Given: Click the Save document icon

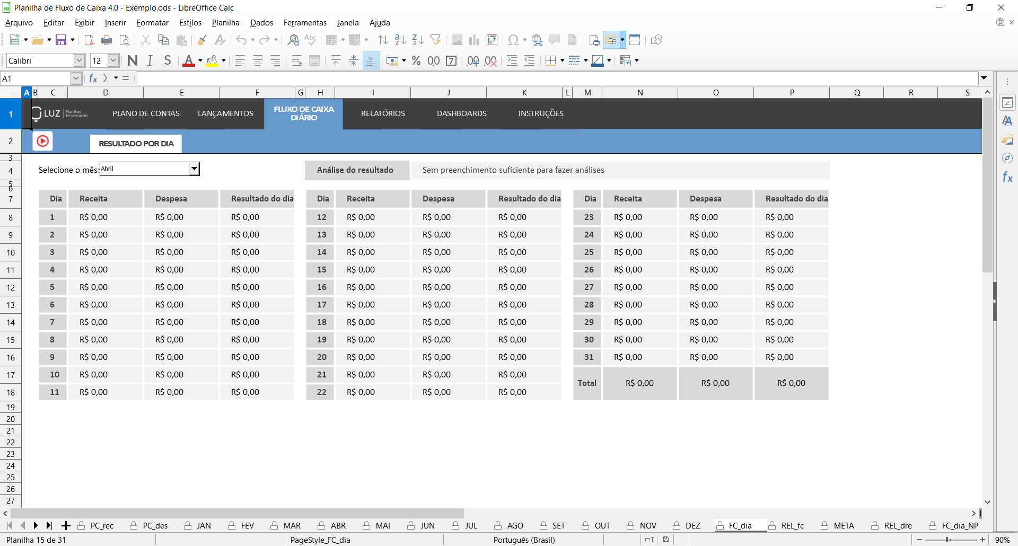Looking at the screenshot, I should click(61, 40).
